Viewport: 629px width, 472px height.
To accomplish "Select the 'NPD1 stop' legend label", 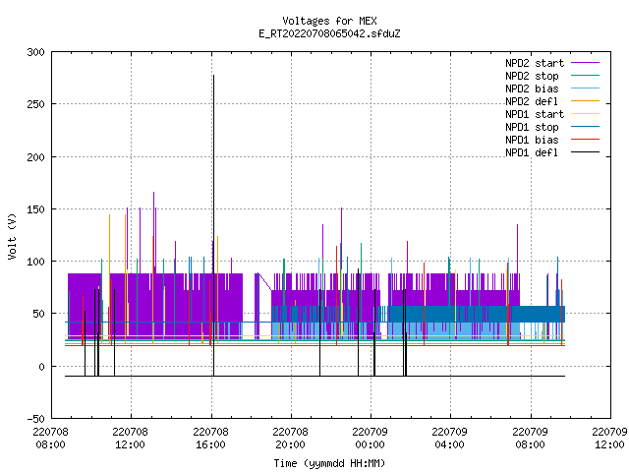I will [x=532, y=127].
